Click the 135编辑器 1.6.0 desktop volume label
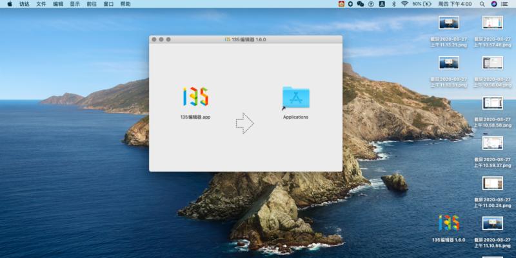The image size is (516, 258). point(449,240)
